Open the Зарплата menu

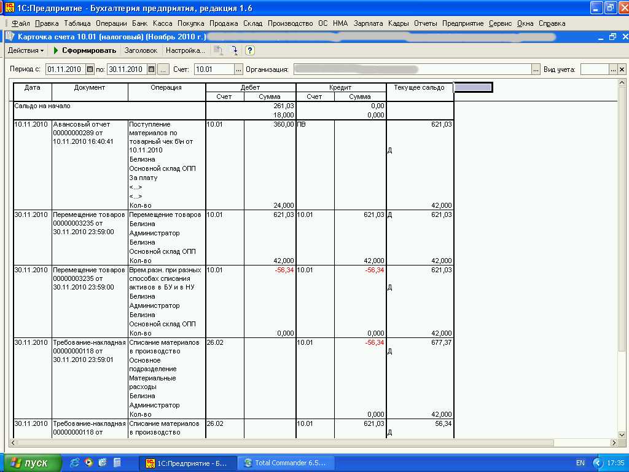(368, 23)
